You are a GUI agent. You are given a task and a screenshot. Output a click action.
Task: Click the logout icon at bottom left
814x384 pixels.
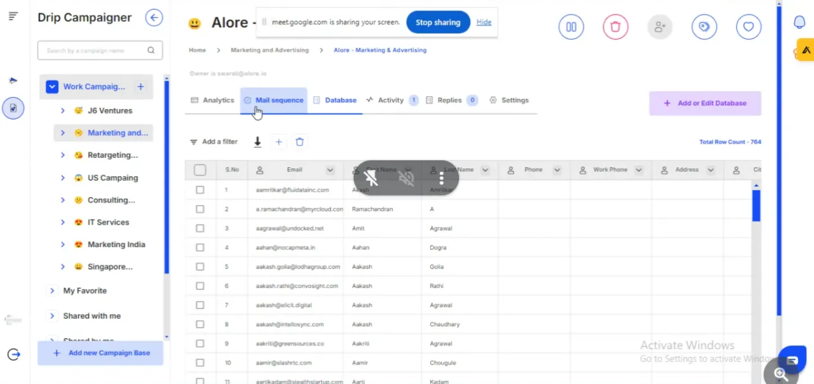click(14, 354)
